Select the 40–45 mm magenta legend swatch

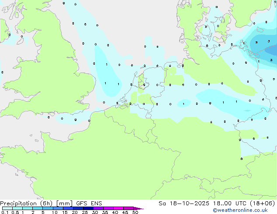(118, 208)
